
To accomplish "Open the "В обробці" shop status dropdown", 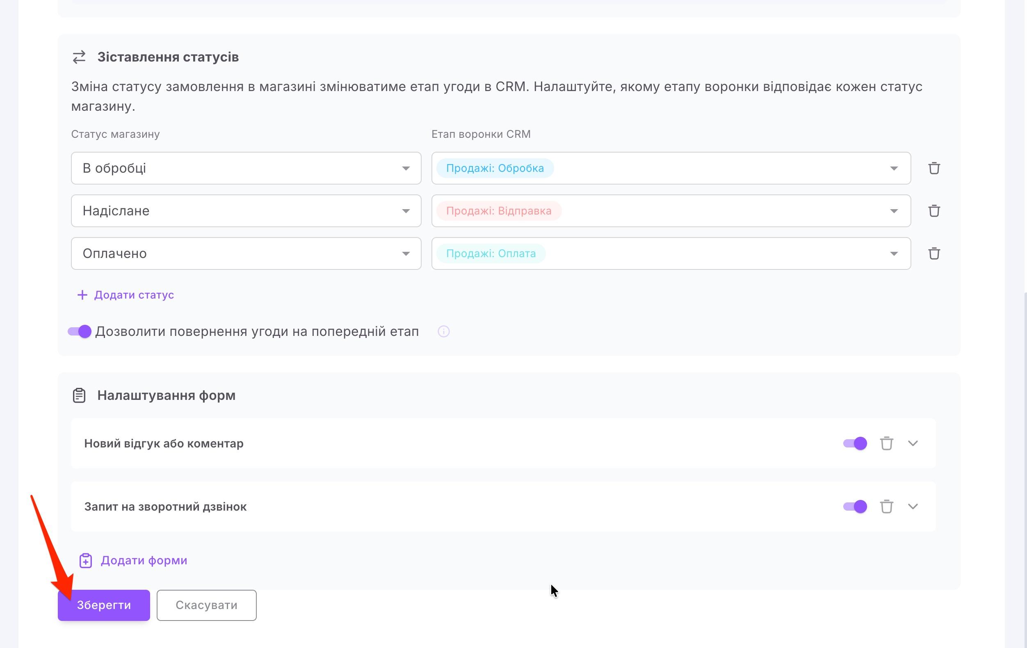I will 246,168.
